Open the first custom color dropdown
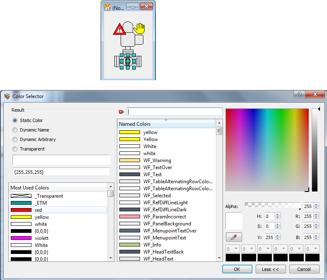This screenshot has width=327, height=280. pyautogui.click(x=233, y=249)
